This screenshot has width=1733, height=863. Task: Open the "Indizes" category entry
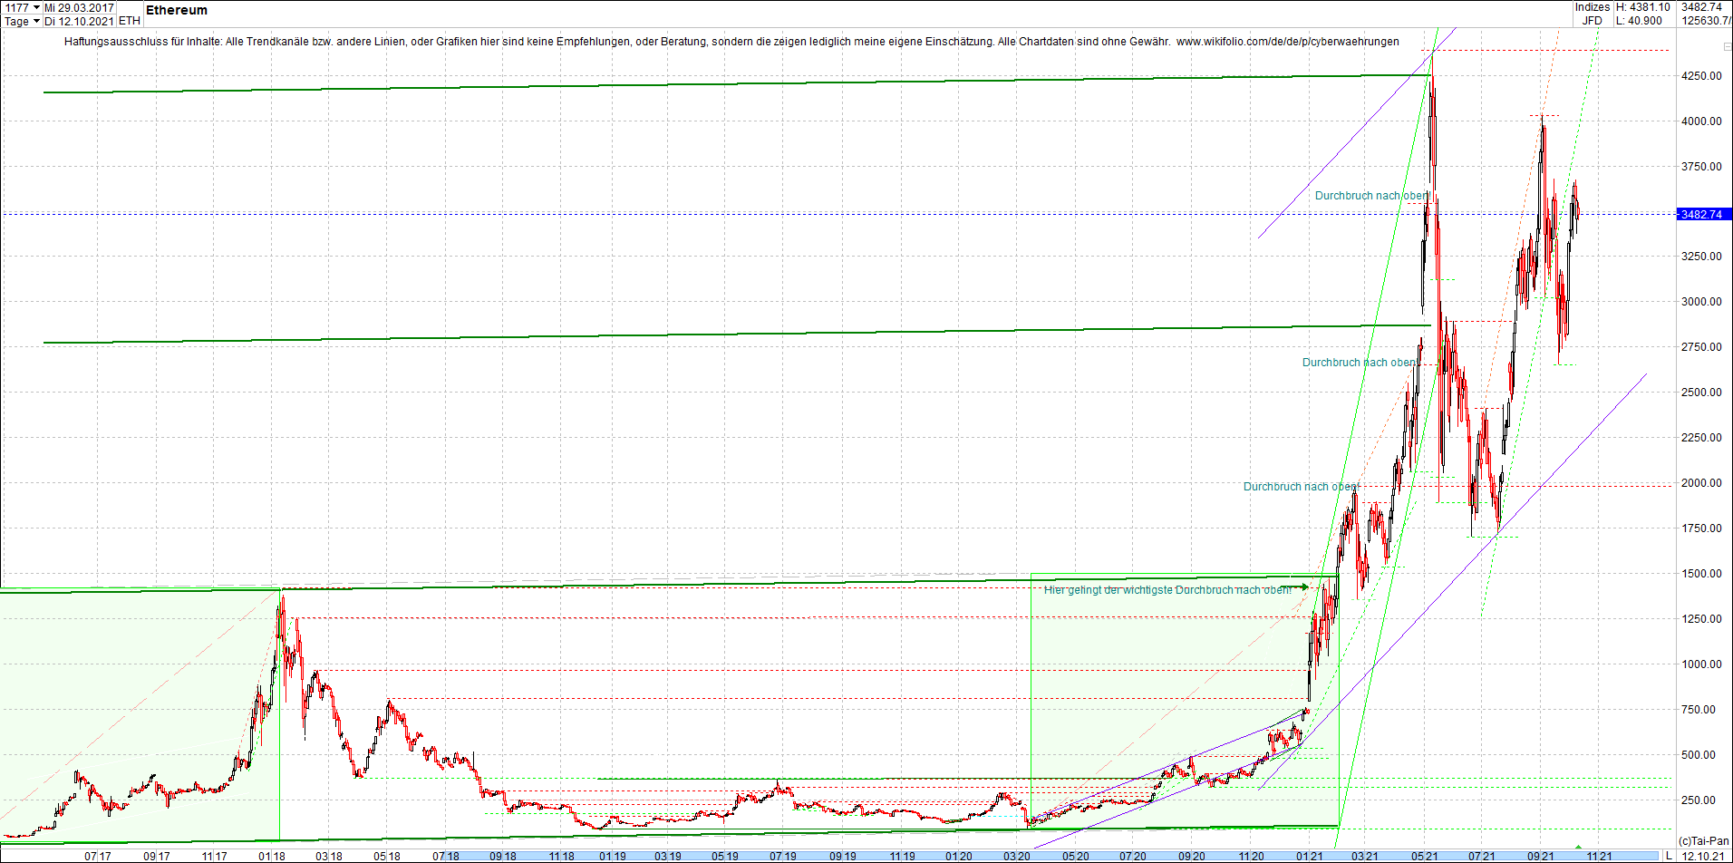(1593, 7)
